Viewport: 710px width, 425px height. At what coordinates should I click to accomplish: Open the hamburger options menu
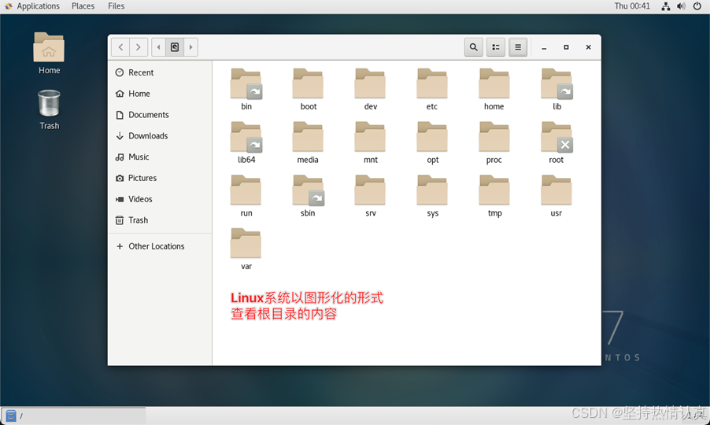pos(518,47)
